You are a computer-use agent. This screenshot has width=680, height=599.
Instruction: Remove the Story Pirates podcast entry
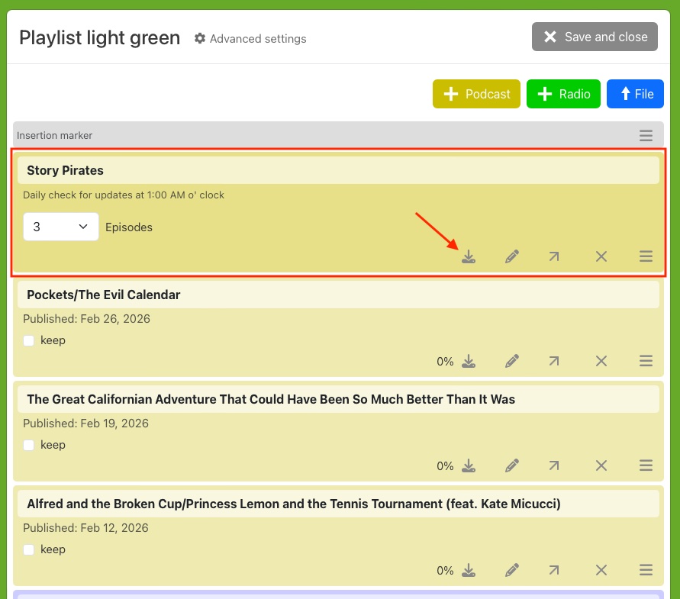pos(601,256)
